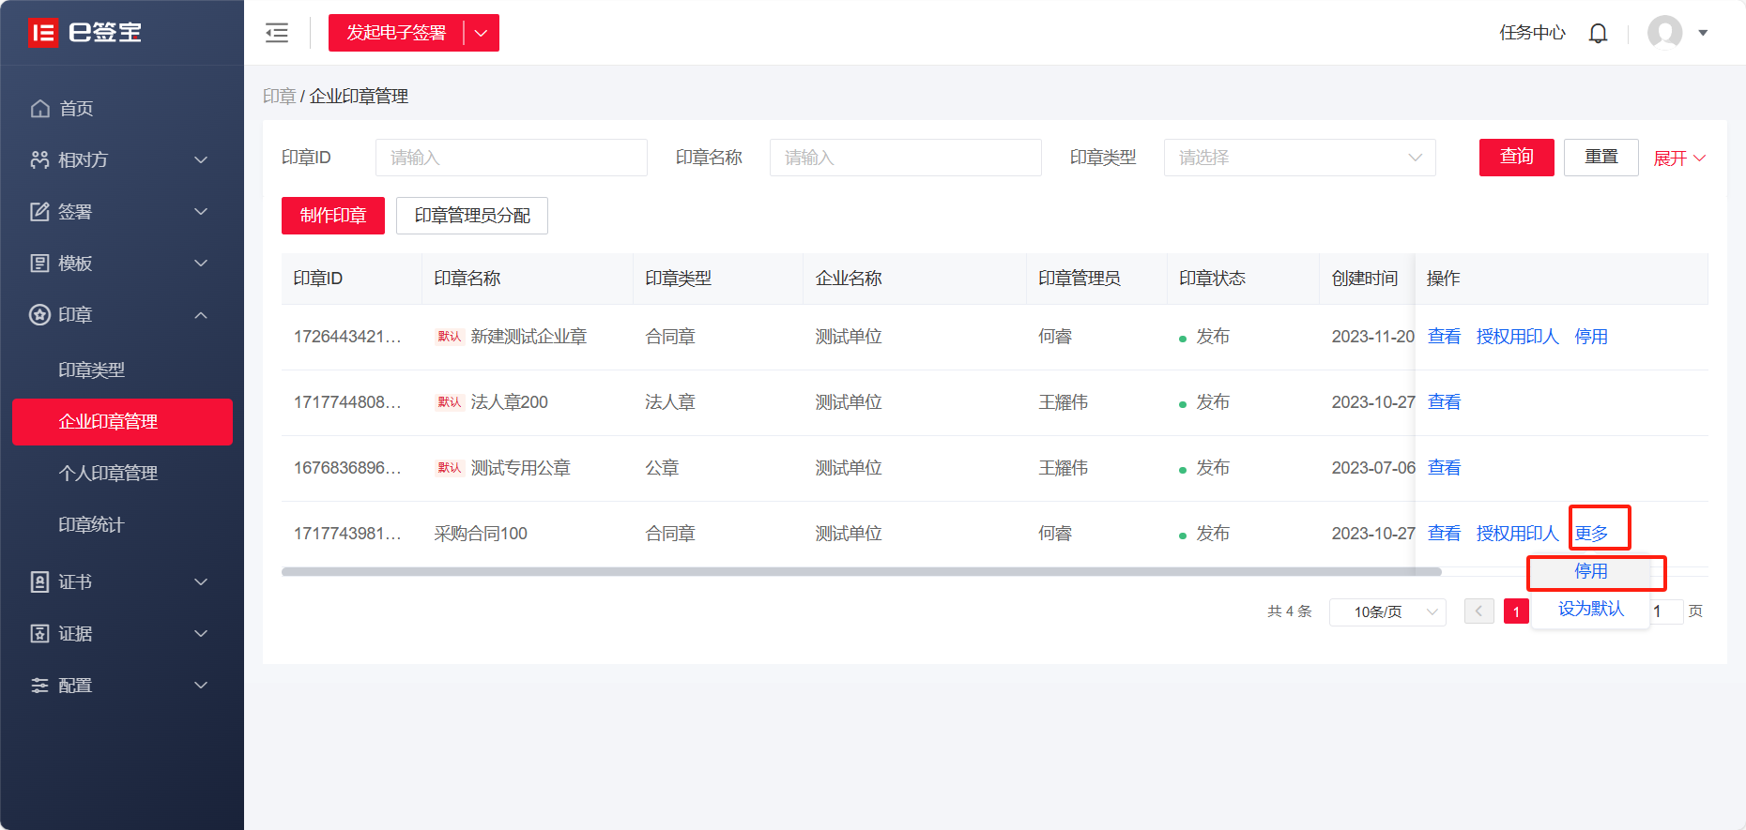View the 法人章200 seal row

(1444, 402)
